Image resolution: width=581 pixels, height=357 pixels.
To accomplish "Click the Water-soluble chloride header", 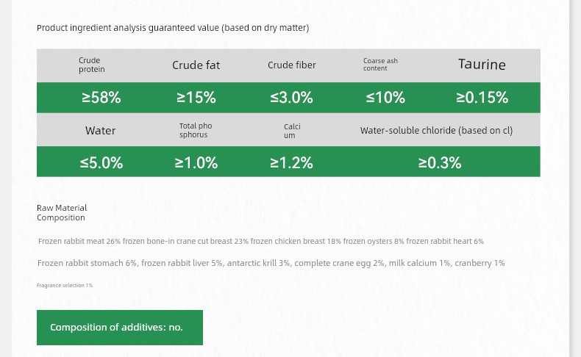I will 436,131.
